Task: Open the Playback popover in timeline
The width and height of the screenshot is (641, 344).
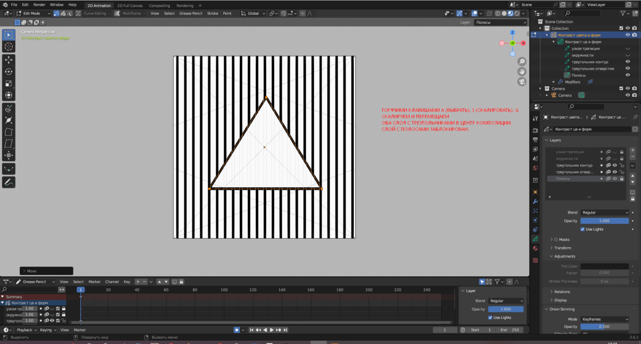Action: [26, 330]
